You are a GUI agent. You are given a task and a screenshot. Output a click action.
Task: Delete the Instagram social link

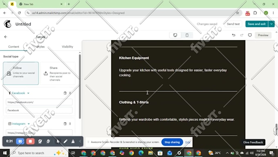(65, 123)
